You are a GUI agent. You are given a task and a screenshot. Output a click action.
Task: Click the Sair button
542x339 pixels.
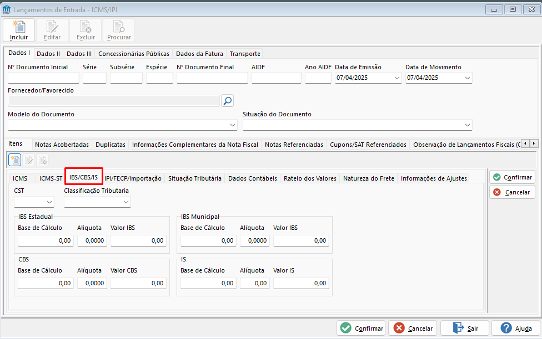(x=465, y=328)
